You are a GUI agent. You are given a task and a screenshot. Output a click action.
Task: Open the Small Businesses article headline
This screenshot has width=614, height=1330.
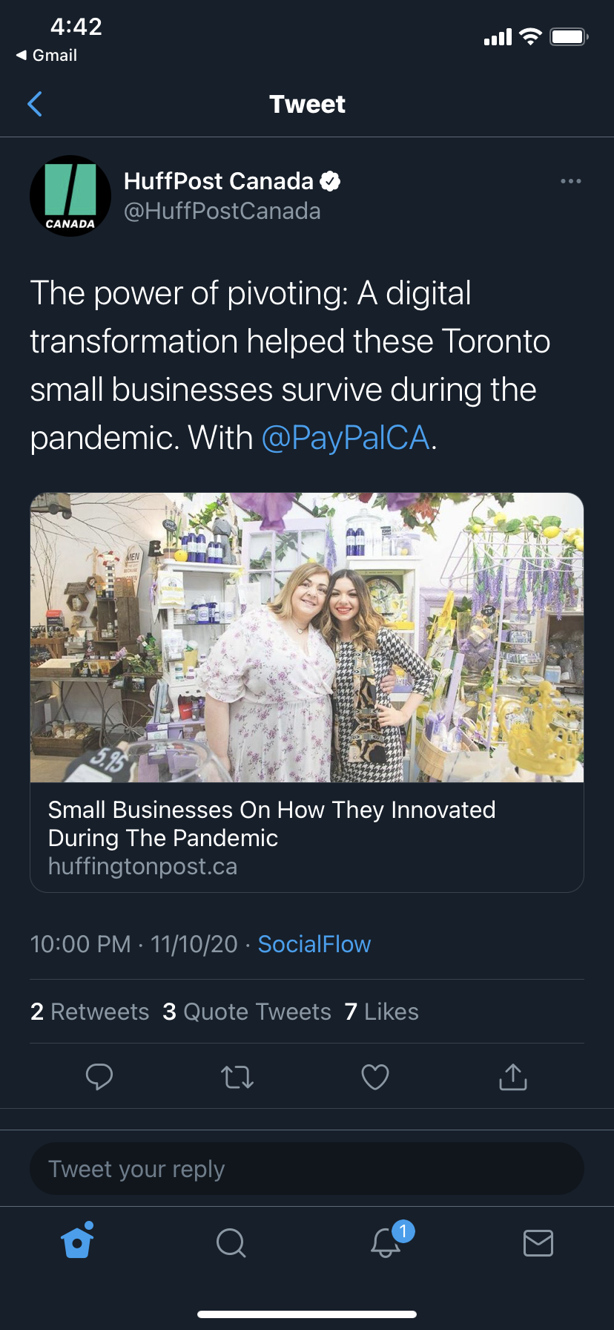[271, 824]
